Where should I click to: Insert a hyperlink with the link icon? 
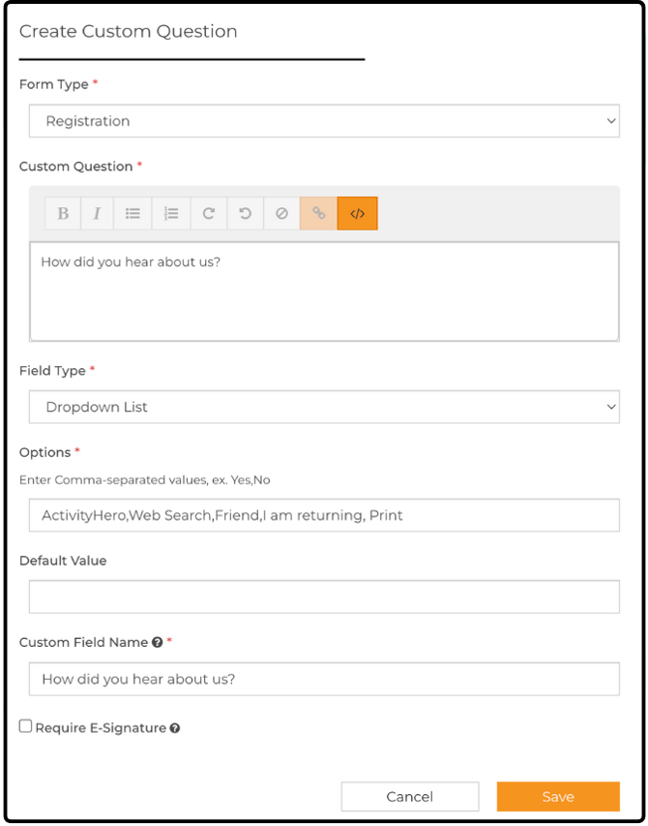click(x=319, y=213)
